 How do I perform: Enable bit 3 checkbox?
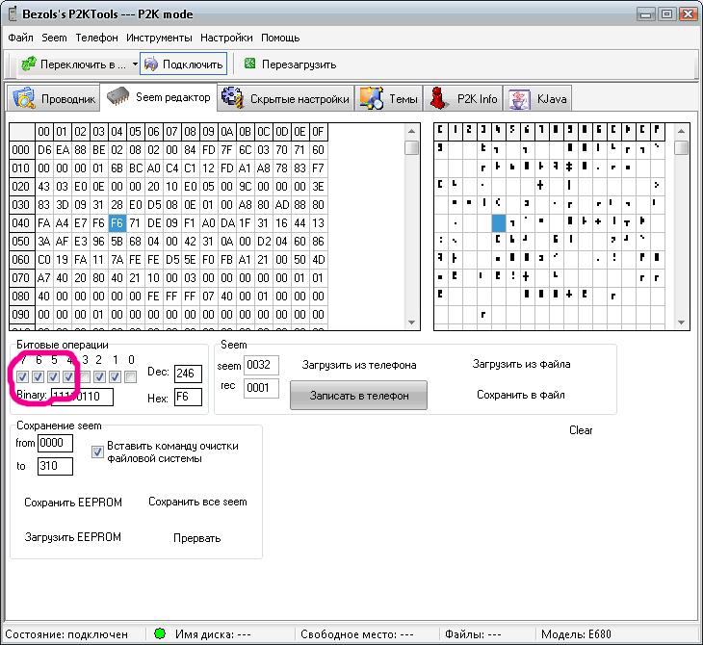point(85,377)
